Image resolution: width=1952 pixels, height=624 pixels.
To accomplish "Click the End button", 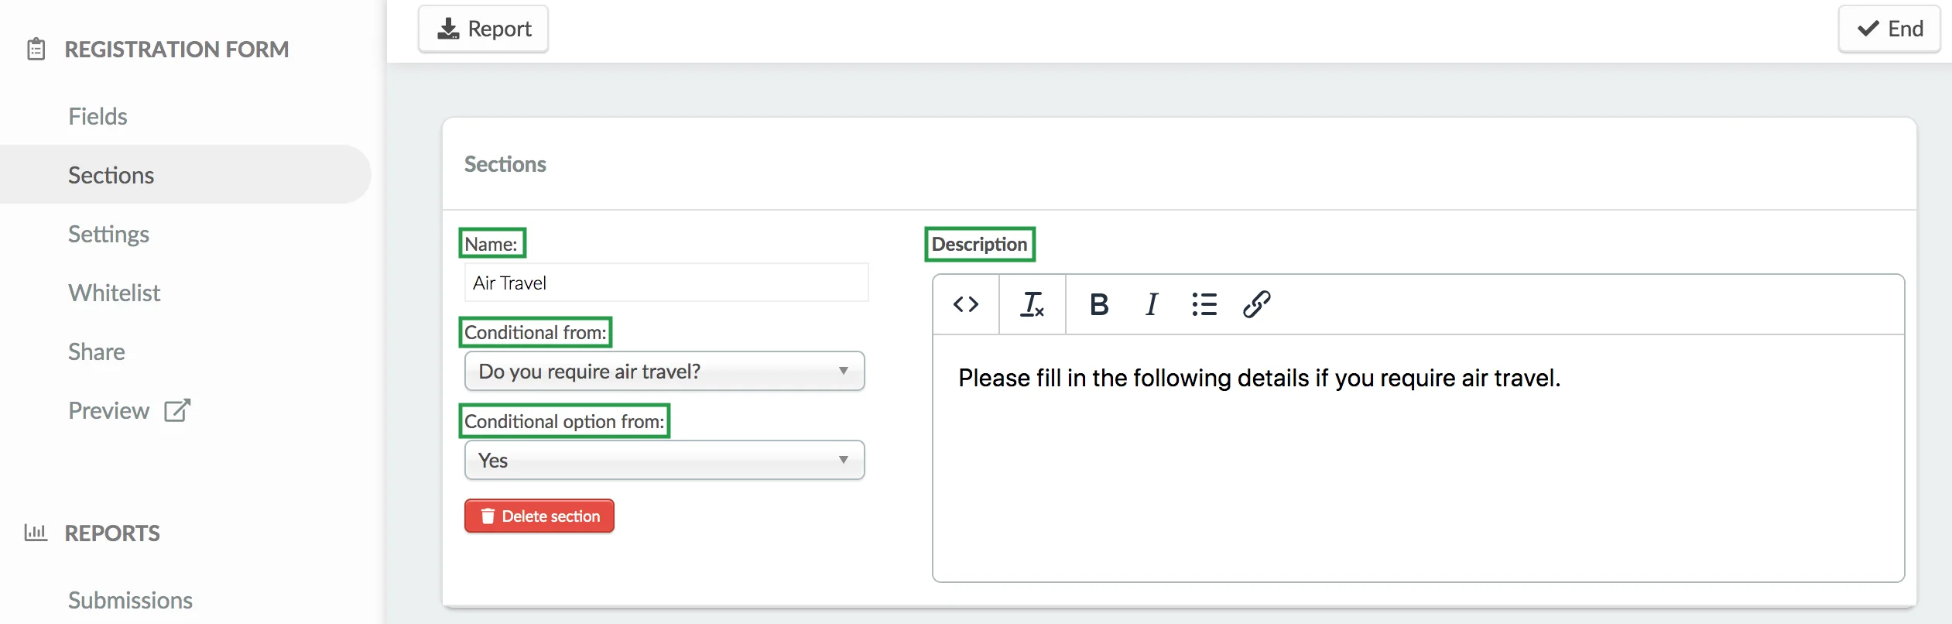I will [1889, 29].
